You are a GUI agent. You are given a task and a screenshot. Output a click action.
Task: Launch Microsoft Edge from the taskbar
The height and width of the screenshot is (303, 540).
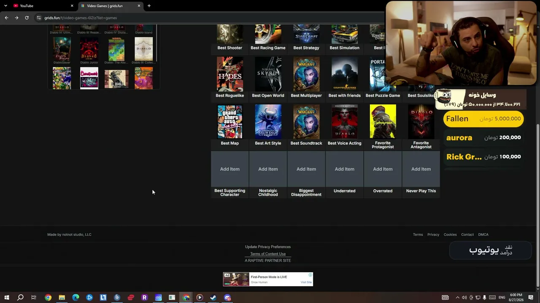click(x=76, y=298)
